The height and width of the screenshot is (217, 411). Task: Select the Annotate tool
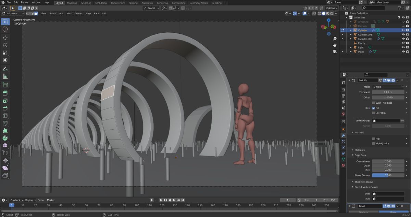click(x=5, y=69)
